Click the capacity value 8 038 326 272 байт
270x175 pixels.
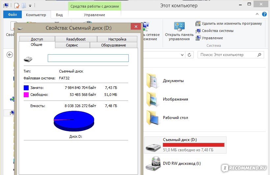pos(80,106)
